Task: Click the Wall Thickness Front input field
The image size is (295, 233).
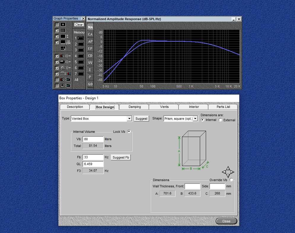Action: pyautogui.click(x=192, y=186)
